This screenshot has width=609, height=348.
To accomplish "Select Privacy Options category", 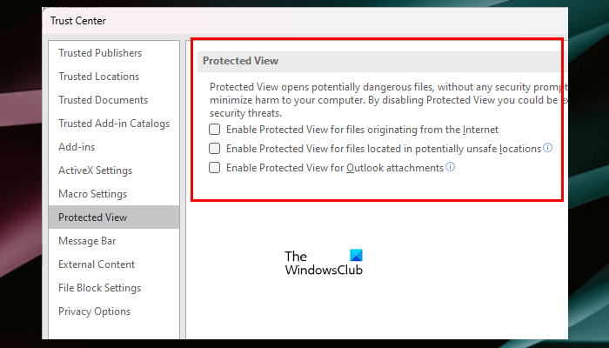I will pyautogui.click(x=94, y=311).
